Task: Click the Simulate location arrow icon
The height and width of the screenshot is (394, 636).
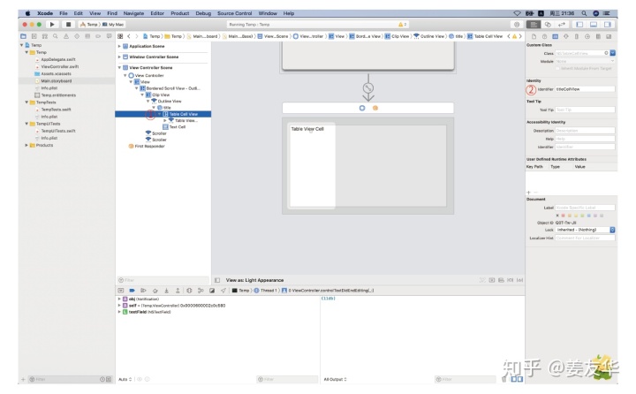Action: point(223,291)
